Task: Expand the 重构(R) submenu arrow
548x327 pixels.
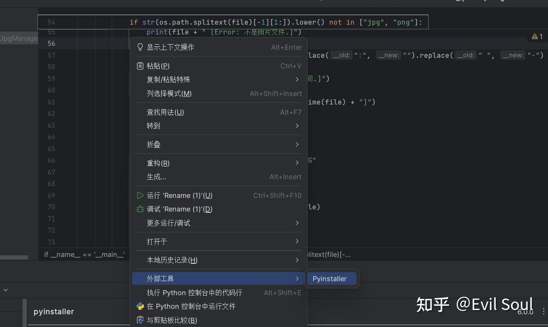Action: [297, 163]
